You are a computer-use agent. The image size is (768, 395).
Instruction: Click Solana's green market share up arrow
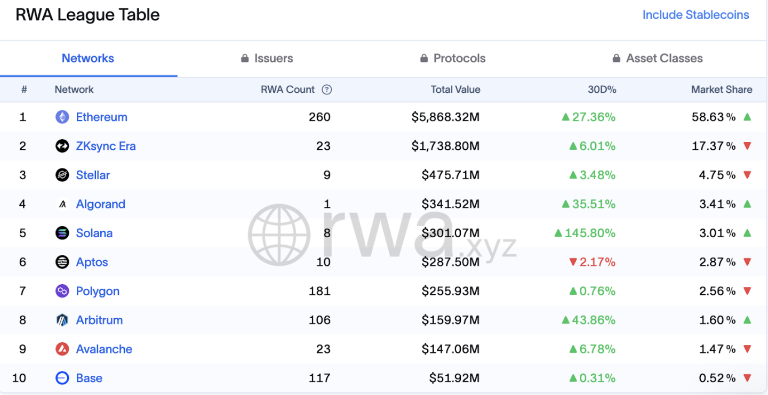[747, 233]
